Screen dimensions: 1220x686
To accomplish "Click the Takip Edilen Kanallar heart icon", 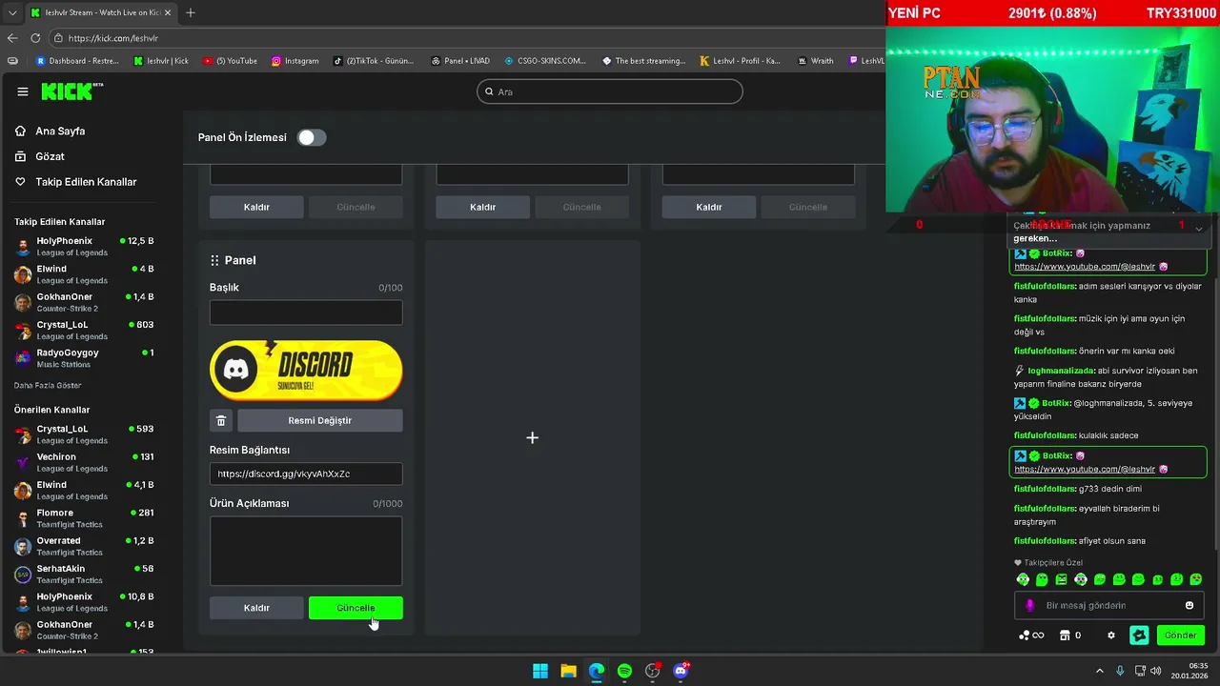I will click(x=21, y=182).
